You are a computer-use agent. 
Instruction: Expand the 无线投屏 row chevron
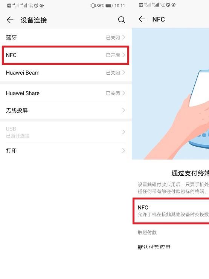point(124,110)
